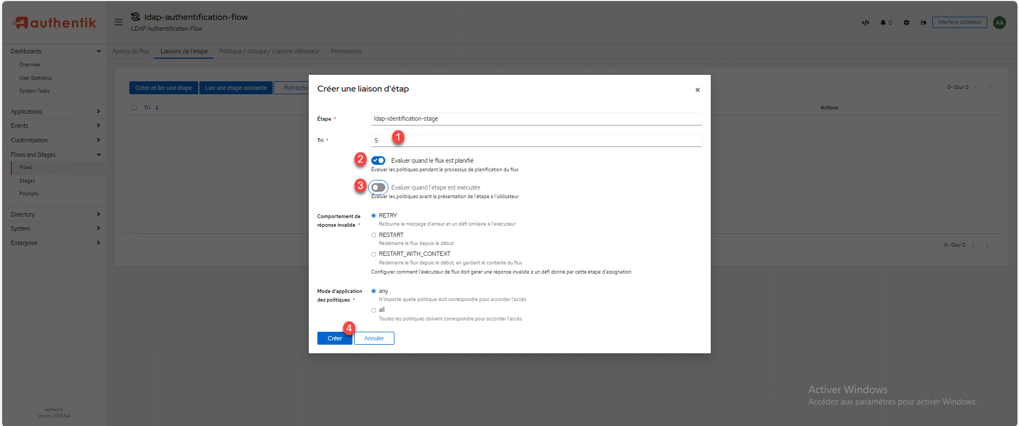Disable "Évaluer quand le flux est planifié" toggle
The width and height of the screenshot is (1019, 426).
[378, 160]
